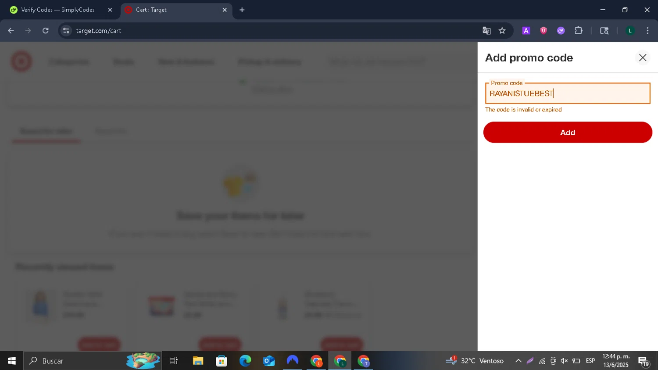Focus the Promo code input field
Image resolution: width=658 pixels, height=370 pixels.
point(568,93)
